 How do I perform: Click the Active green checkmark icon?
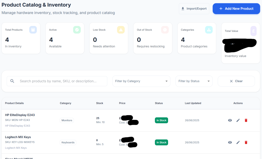[77, 30]
